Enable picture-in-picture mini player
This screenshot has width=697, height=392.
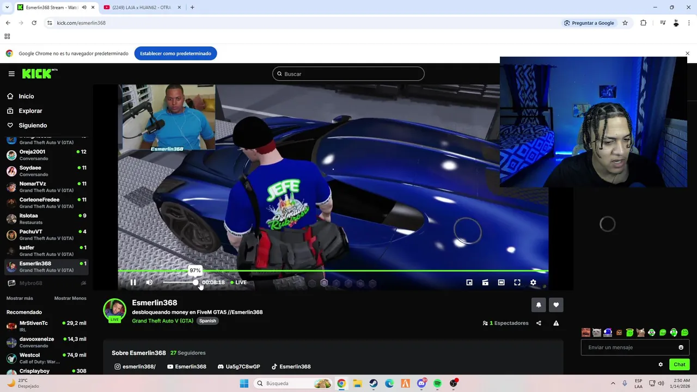pyautogui.click(x=469, y=283)
